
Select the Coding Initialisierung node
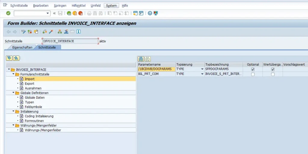(x=39, y=116)
